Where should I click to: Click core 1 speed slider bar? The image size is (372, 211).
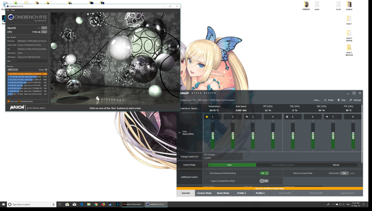pyautogui.click(x=213, y=136)
